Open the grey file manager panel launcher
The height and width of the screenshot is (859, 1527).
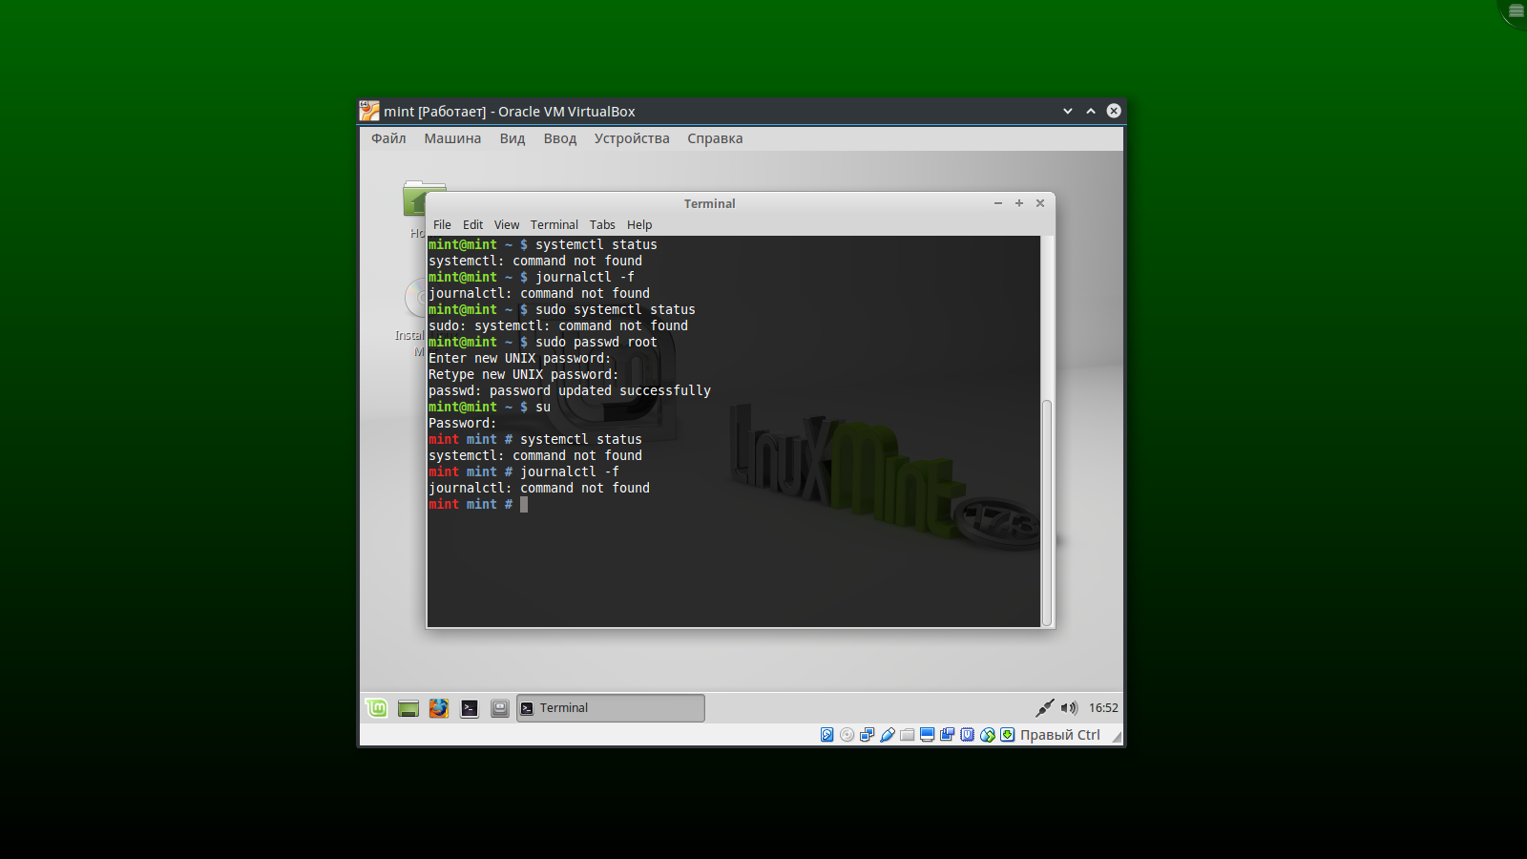coord(500,708)
